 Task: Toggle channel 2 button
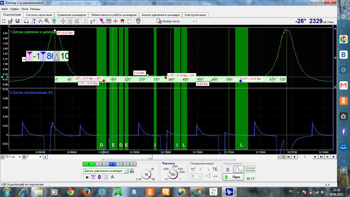[x=98, y=164]
